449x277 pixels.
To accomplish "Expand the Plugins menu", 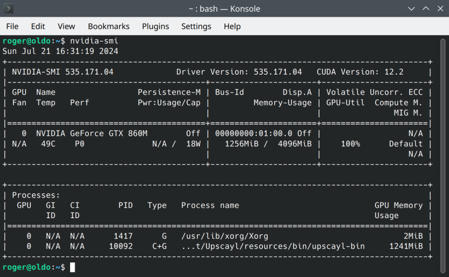I will coord(155,26).
